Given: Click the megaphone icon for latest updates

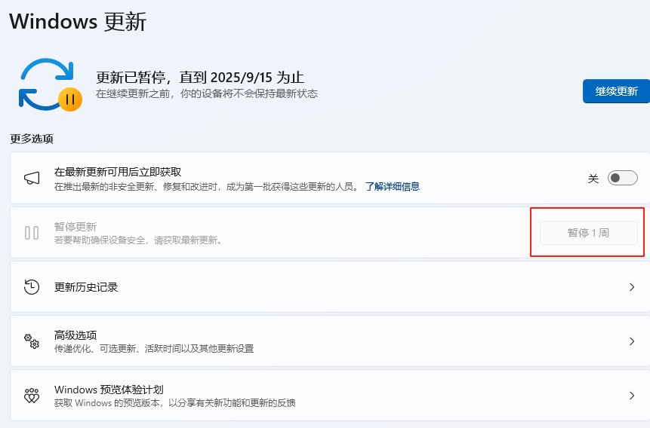Looking at the screenshot, I should [x=32, y=178].
